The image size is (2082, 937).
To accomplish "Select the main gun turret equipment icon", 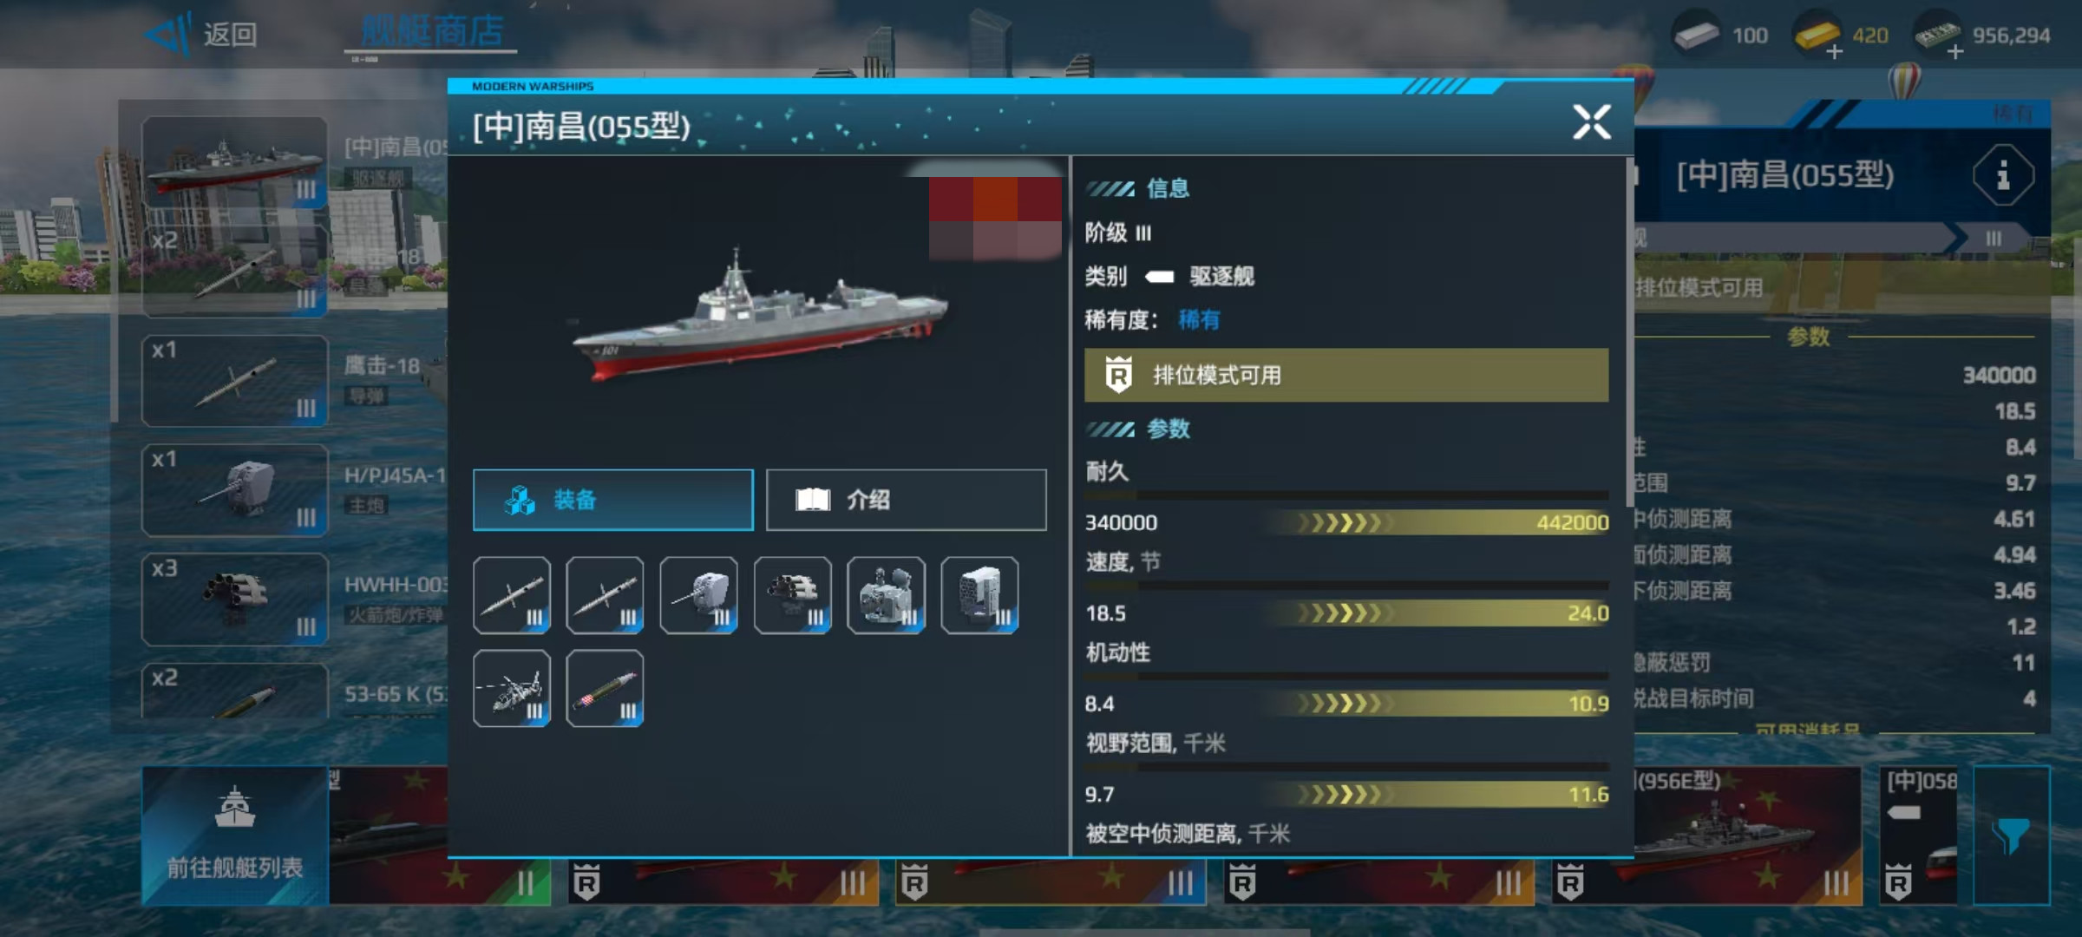I will point(699,595).
